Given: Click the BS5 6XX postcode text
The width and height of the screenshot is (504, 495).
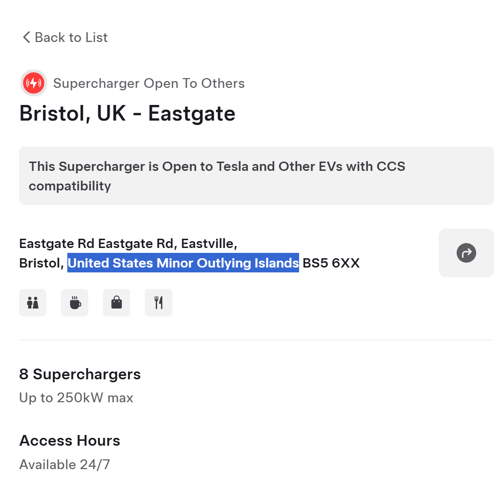Looking at the screenshot, I should point(331,263).
